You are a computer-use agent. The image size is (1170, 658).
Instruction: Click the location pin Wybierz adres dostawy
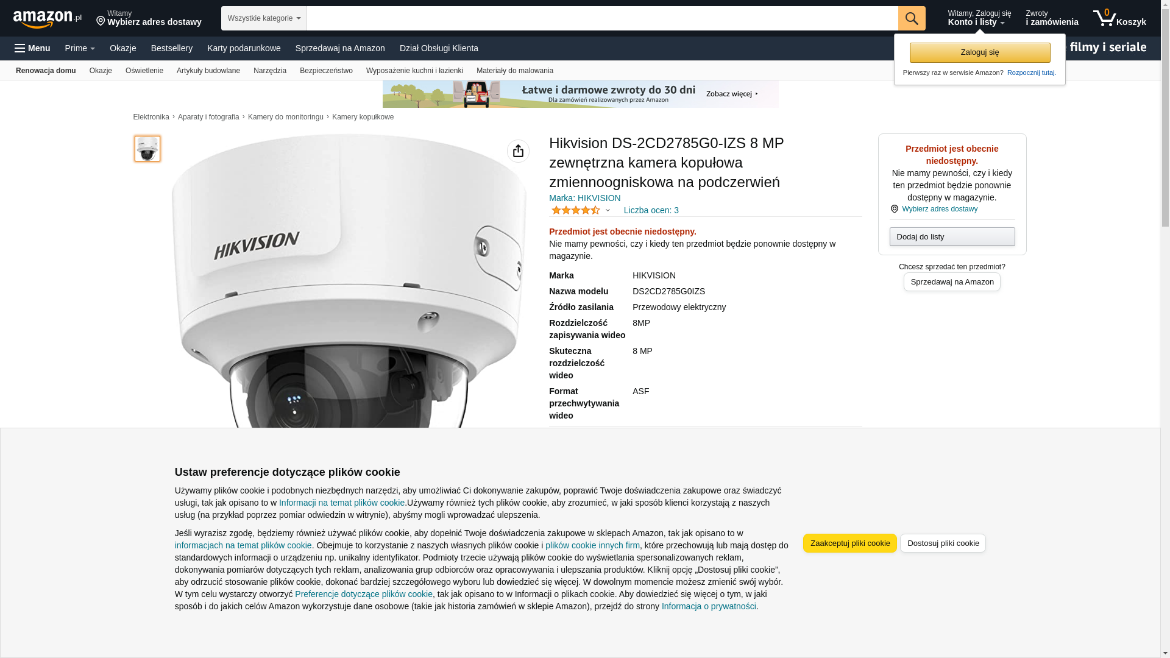(x=149, y=18)
